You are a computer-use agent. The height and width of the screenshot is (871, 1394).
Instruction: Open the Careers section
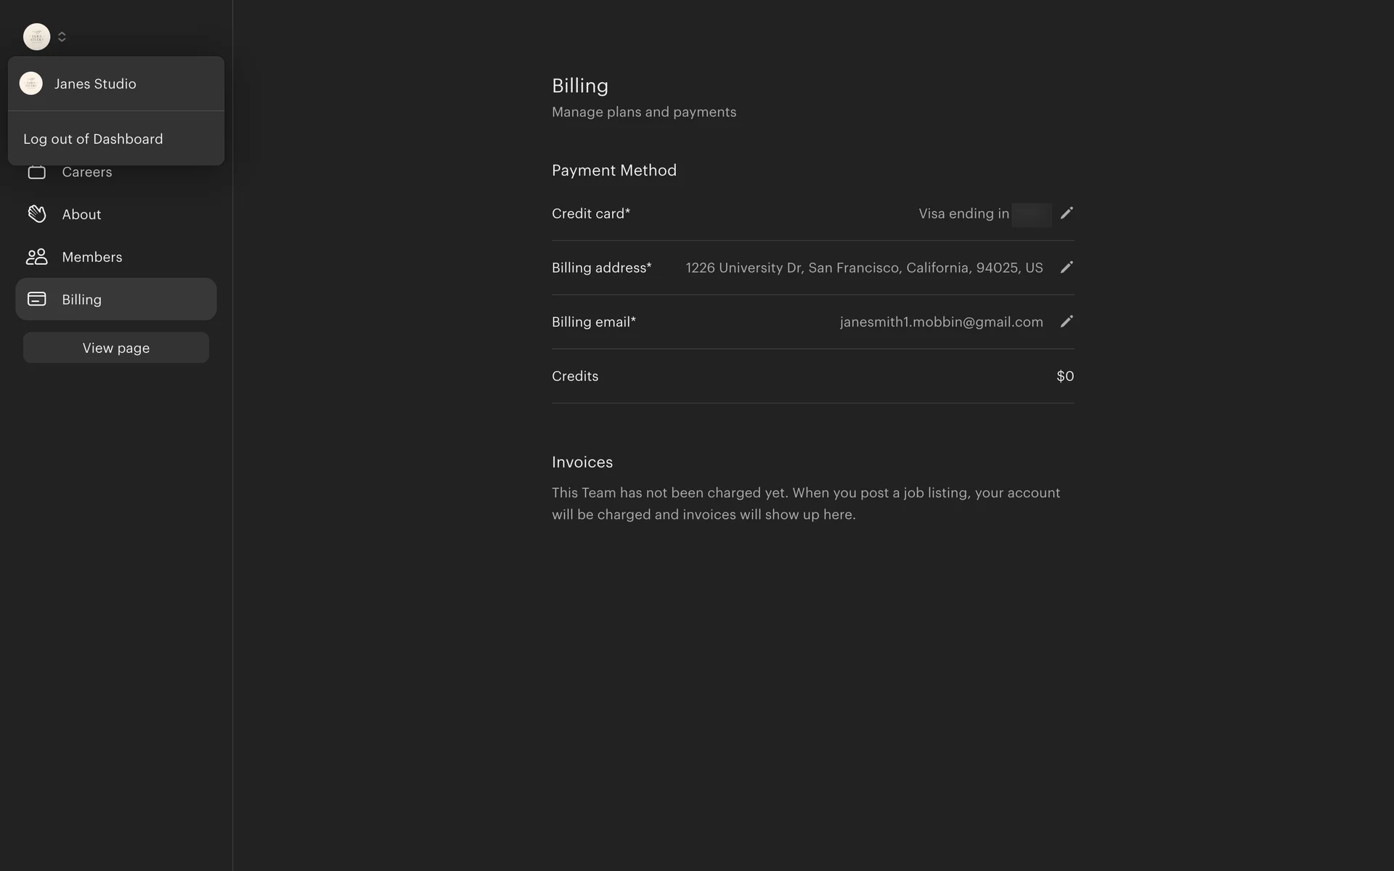86,173
